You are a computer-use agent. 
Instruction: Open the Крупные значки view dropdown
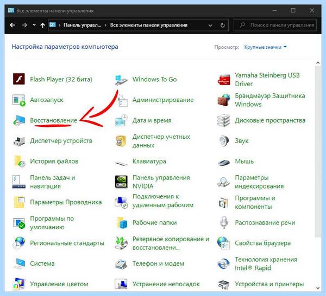point(266,47)
